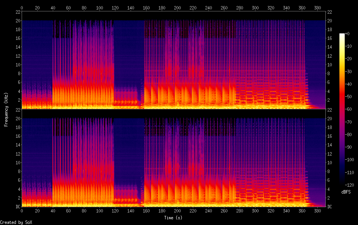
Task: Click the dBFS color gradient bar
Action: tap(342, 109)
